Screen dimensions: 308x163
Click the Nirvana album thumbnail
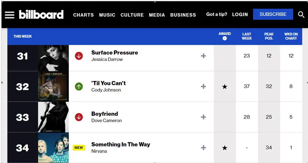pyautogui.click(x=53, y=147)
